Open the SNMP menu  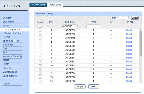point(6,60)
